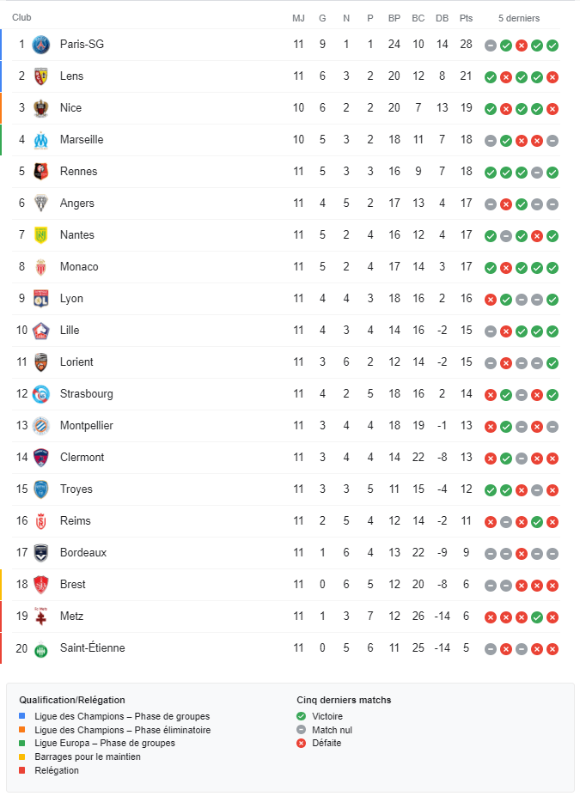
Task: Click the red Relégation legend swatch
Action: click(x=22, y=771)
